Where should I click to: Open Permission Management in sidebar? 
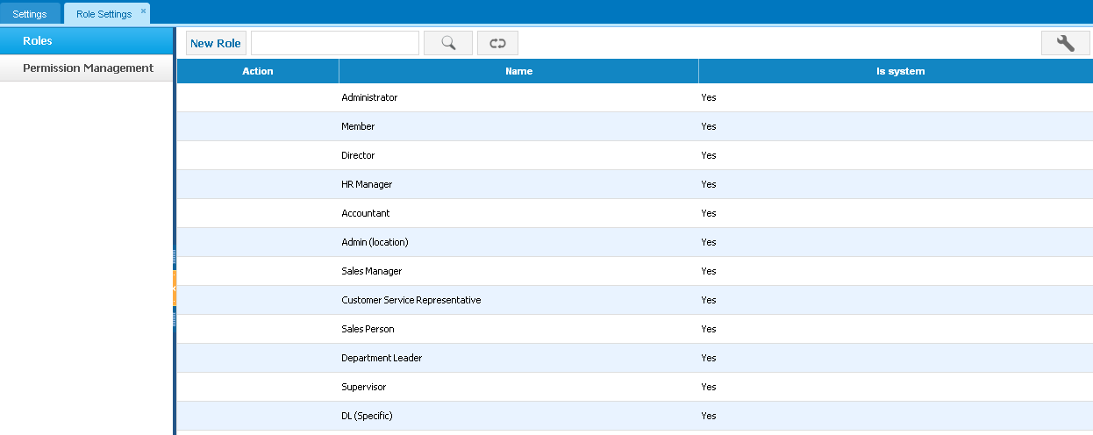[x=86, y=68]
